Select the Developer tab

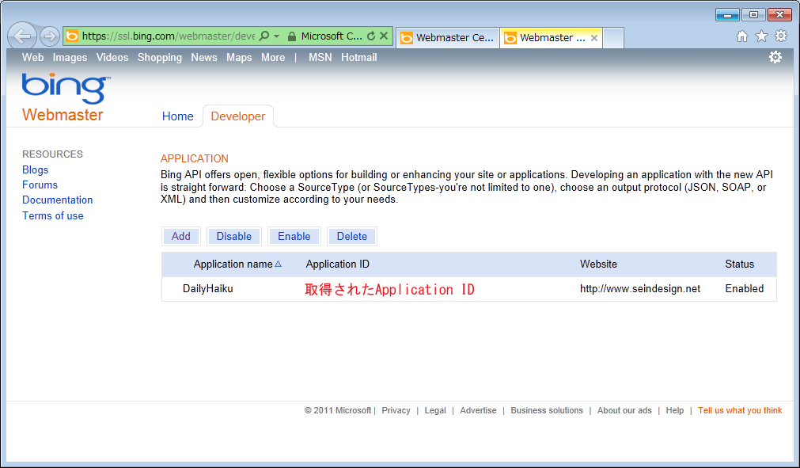coord(237,116)
